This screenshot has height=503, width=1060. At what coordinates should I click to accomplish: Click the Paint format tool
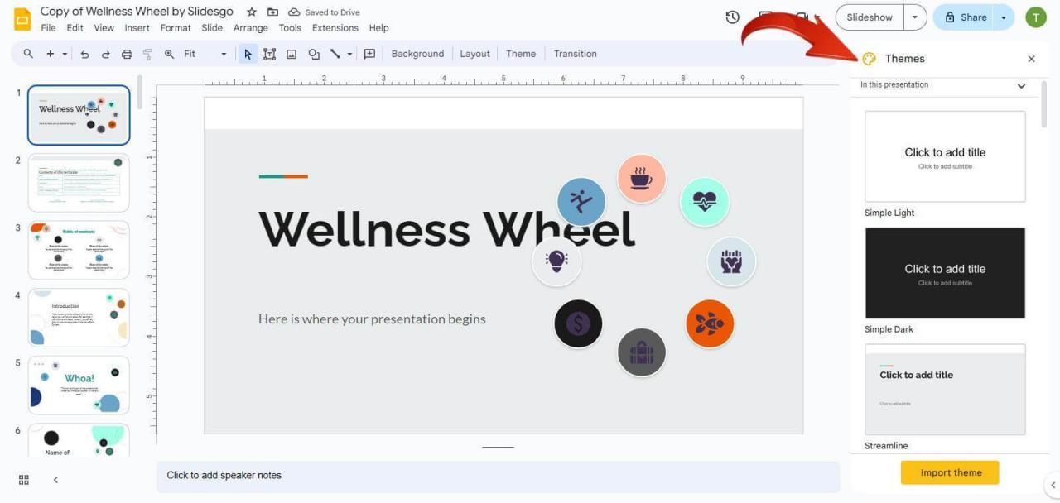click(147, 54)
